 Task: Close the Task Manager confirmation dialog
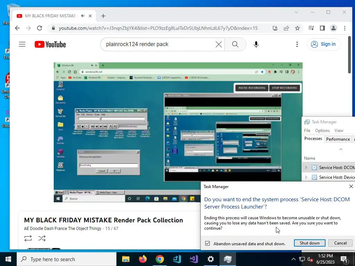coord(351,186)
